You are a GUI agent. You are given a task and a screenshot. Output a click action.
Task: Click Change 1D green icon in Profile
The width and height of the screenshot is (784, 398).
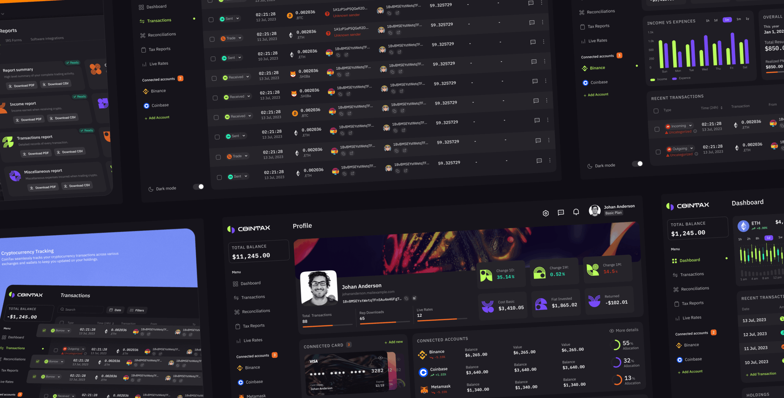pyautogui.click(x=486, y=275)
